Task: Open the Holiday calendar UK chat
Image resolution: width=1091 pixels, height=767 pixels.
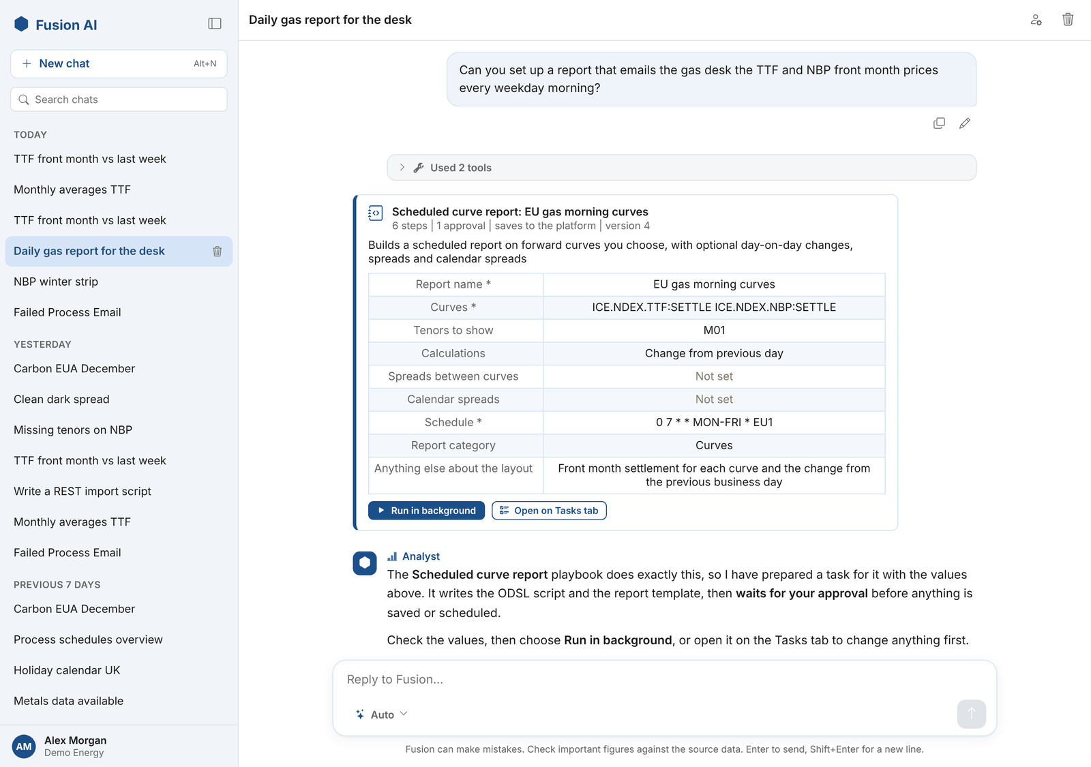Action: point(119,670)
